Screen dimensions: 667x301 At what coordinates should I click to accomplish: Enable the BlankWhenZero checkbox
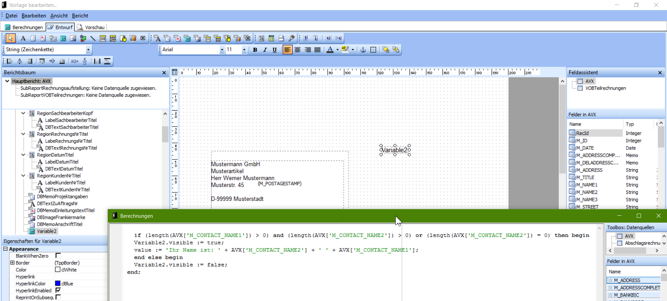(x=58, y=256)
